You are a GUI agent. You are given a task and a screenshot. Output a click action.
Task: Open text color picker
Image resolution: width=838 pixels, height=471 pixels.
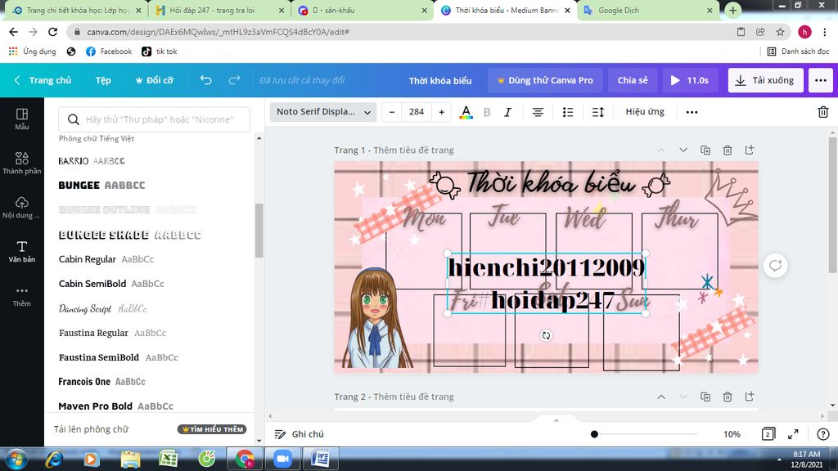point(466,112)
